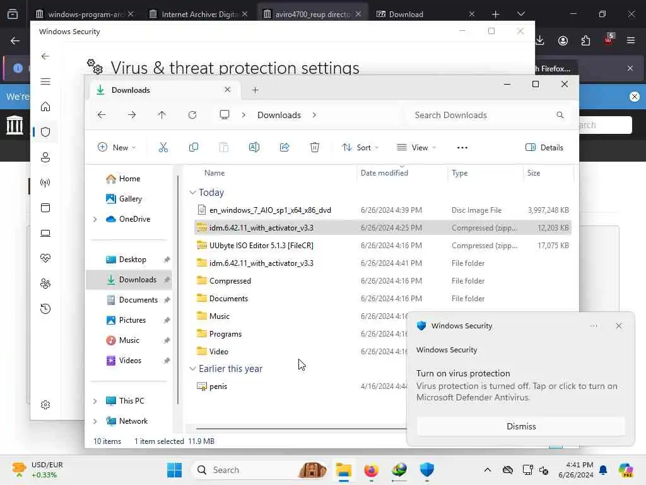Open Home in Windows Security sidebar
Image resolution: width=646 pixels, height=485 pixels.
45,107
